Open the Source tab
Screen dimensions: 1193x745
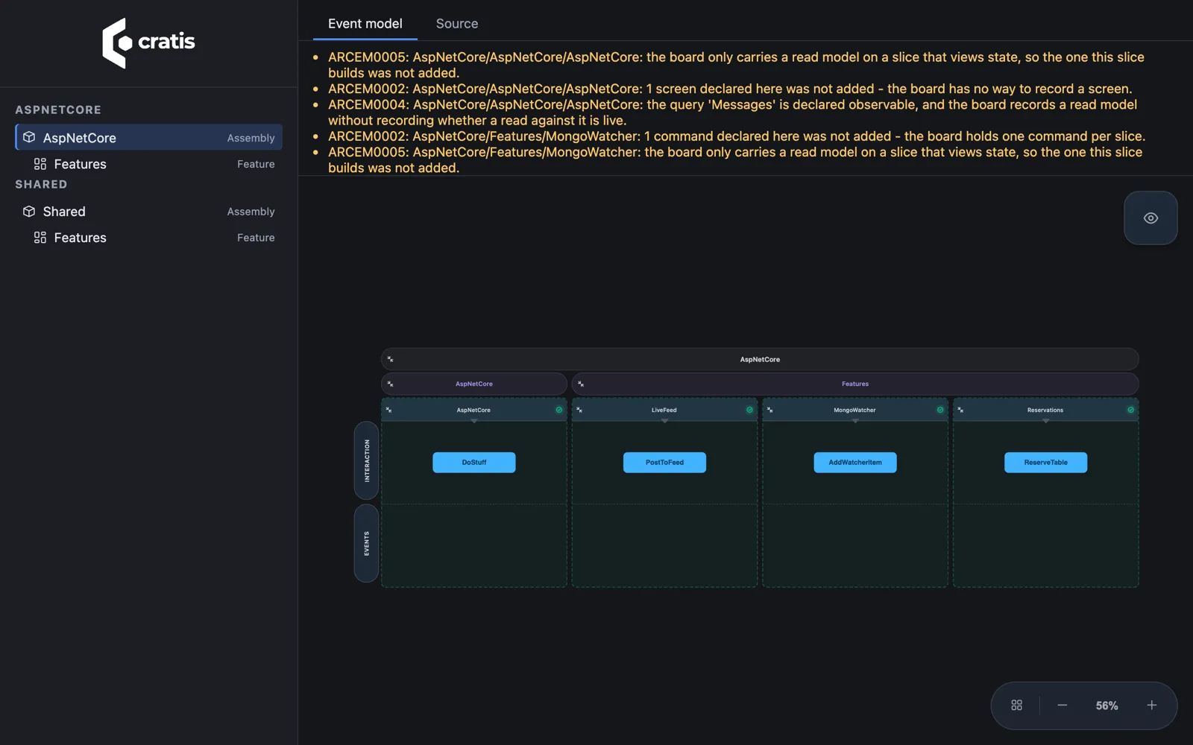(x=457, y=24)
